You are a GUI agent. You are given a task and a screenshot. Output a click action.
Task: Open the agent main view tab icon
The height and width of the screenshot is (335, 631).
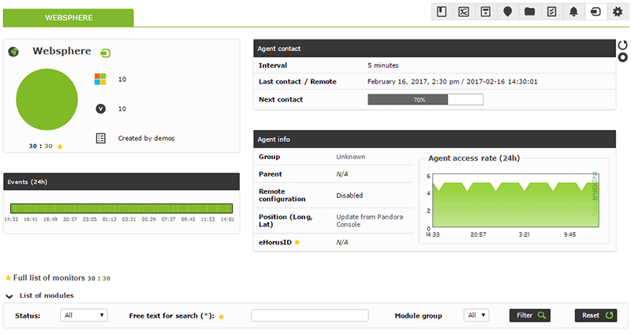pyautogui.click(x=596, y=12)
